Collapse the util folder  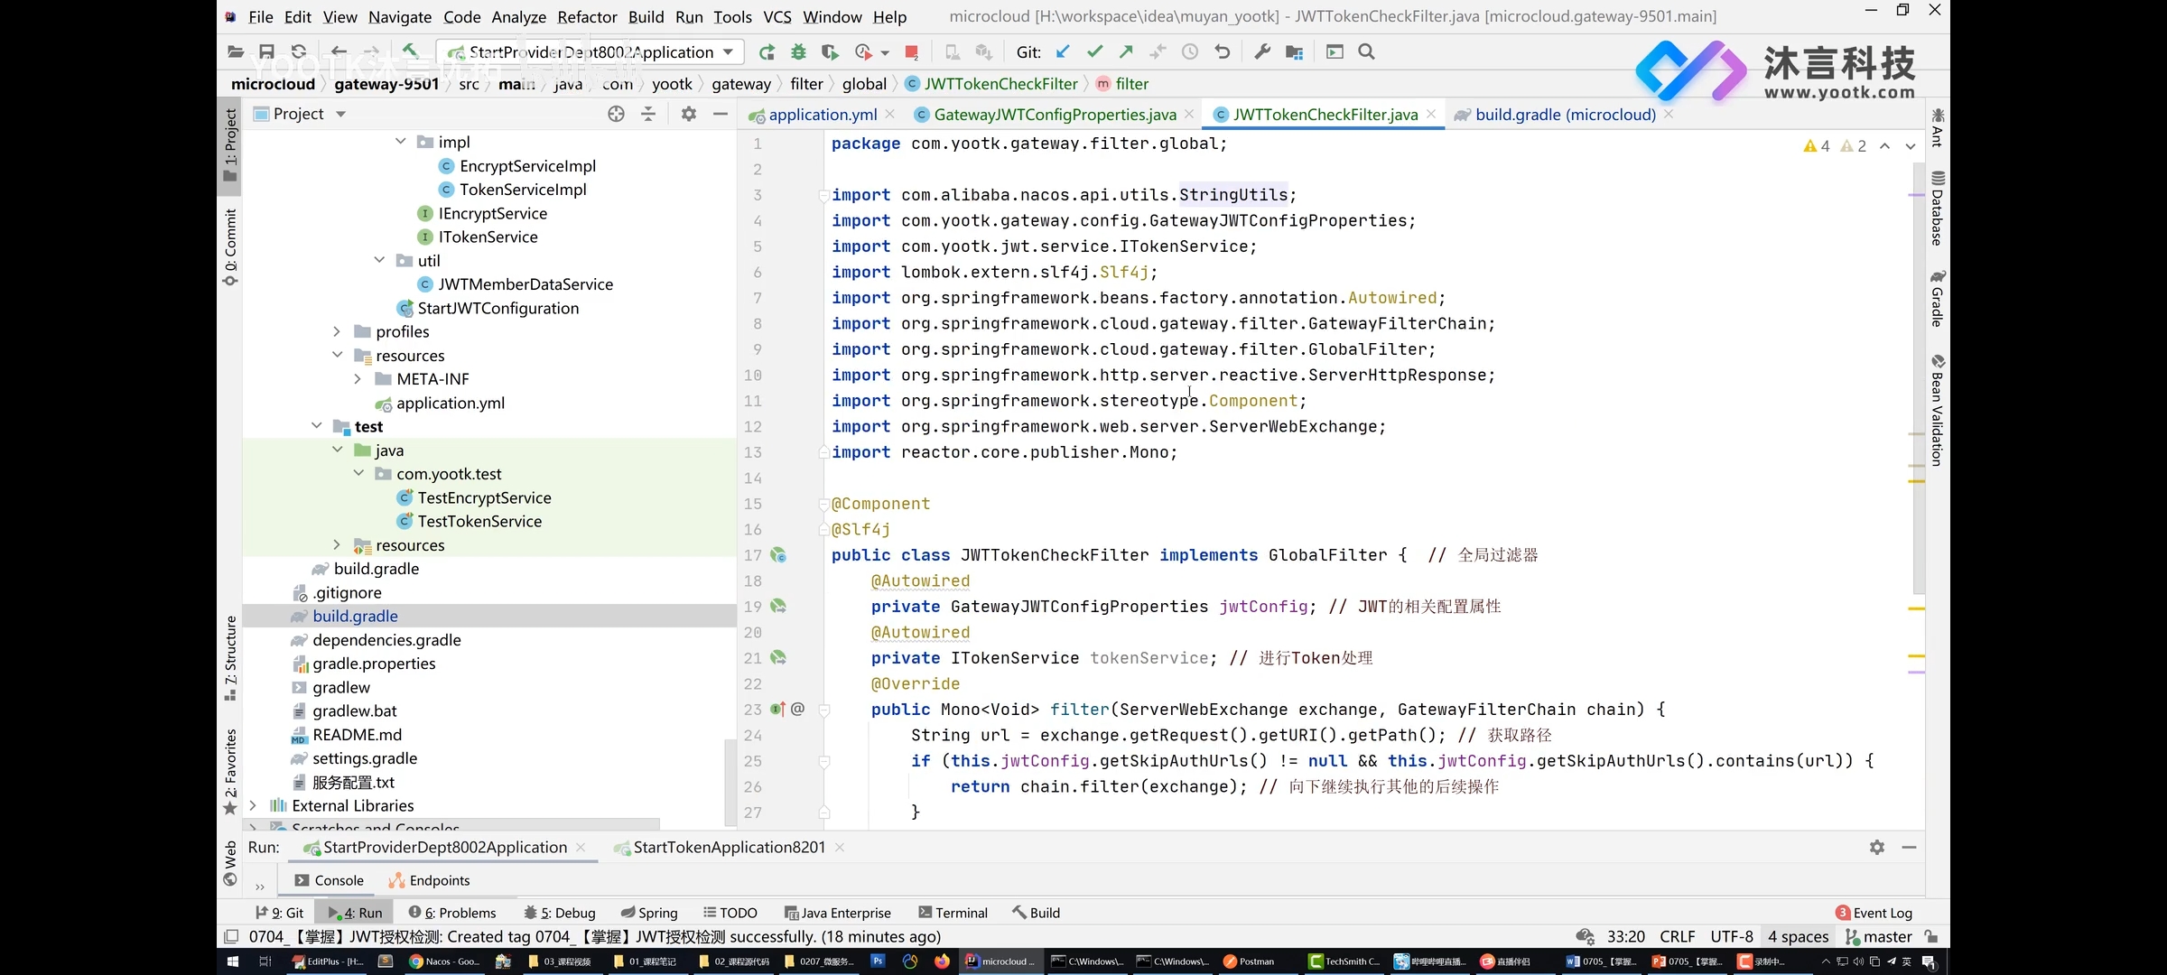(379, 260)
